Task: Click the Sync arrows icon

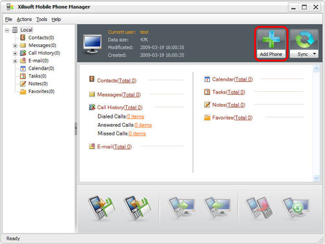Action: coord(304,39)
